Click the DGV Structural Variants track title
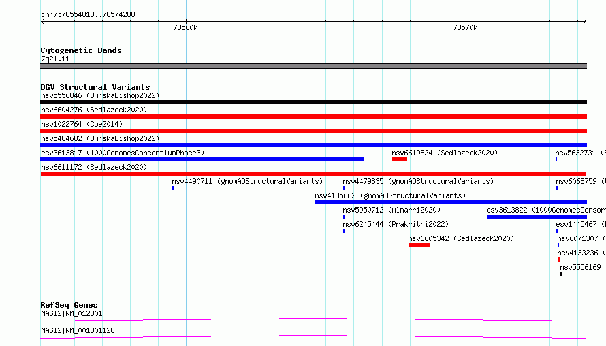Image resolution: width=606 pixels, height=346 pixels. point(95,87)
